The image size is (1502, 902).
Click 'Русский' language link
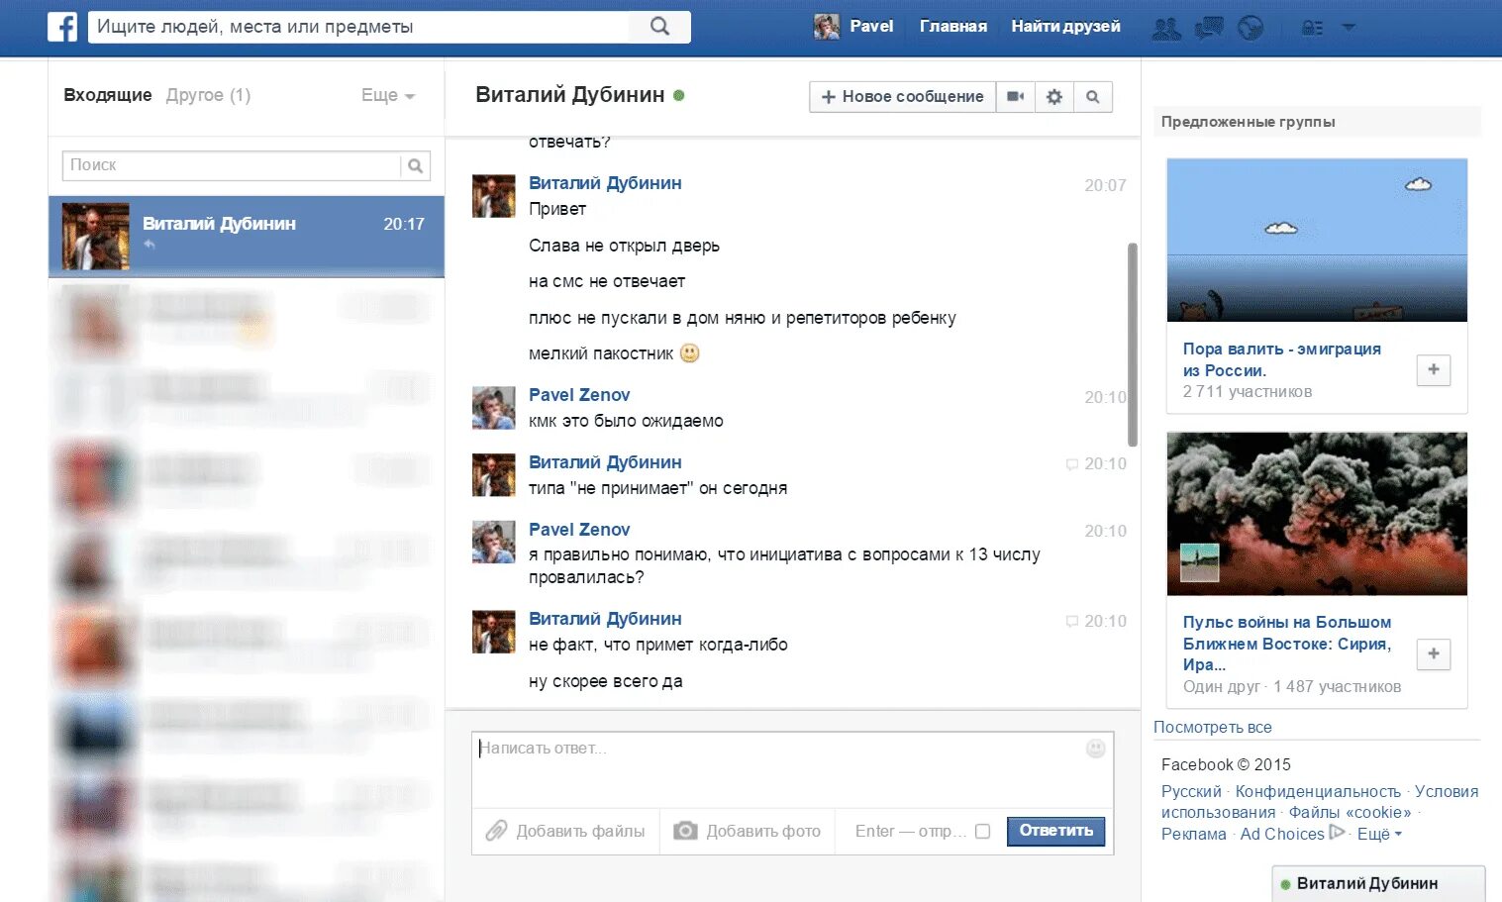pyautogui.click(x=1191, y=791)
